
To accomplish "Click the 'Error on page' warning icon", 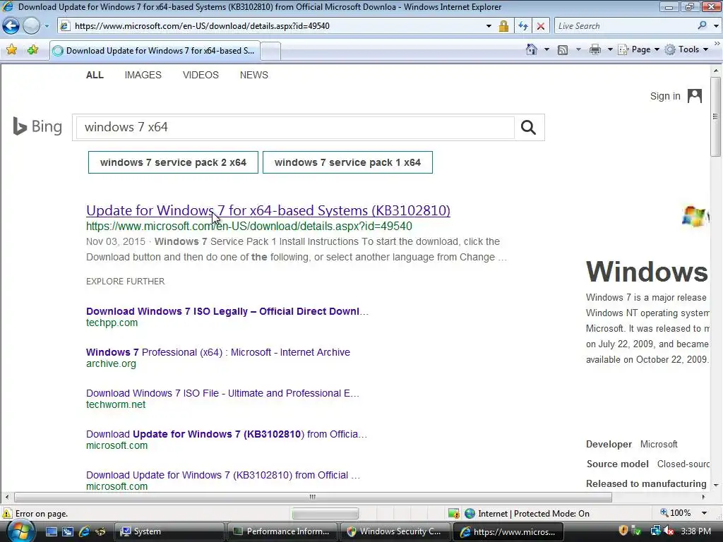I will (x=7, y=514).
